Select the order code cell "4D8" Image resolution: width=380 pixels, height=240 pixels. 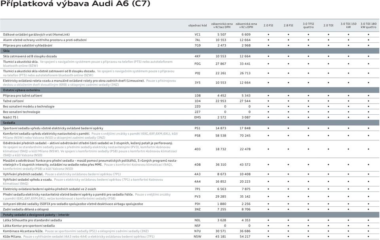click(x=198, y=165)
